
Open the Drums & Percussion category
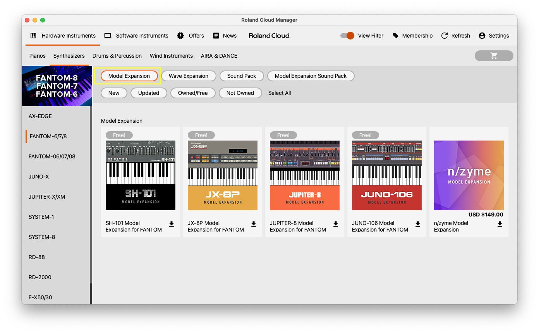(x=117, y=56)
